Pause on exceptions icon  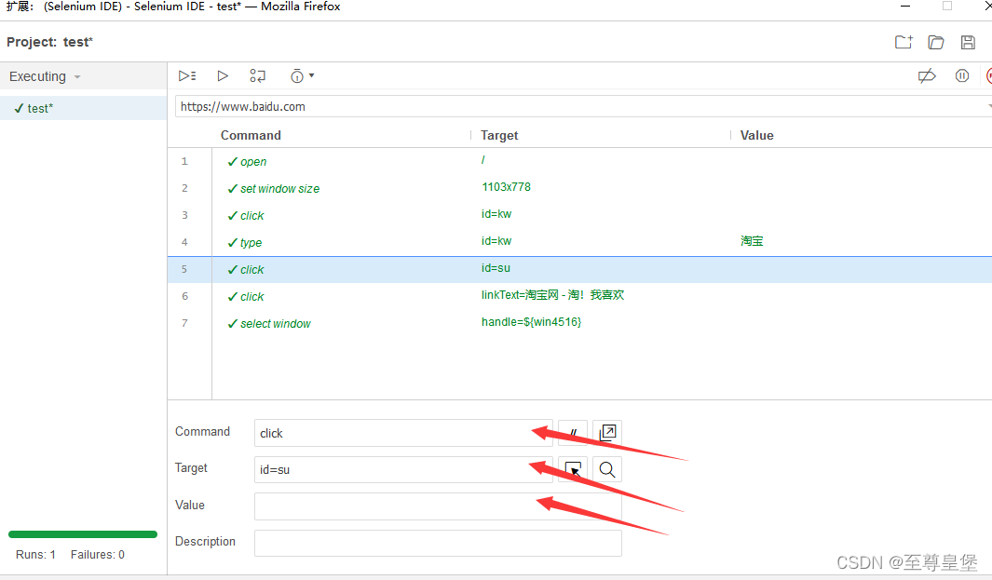click(961, 76)
